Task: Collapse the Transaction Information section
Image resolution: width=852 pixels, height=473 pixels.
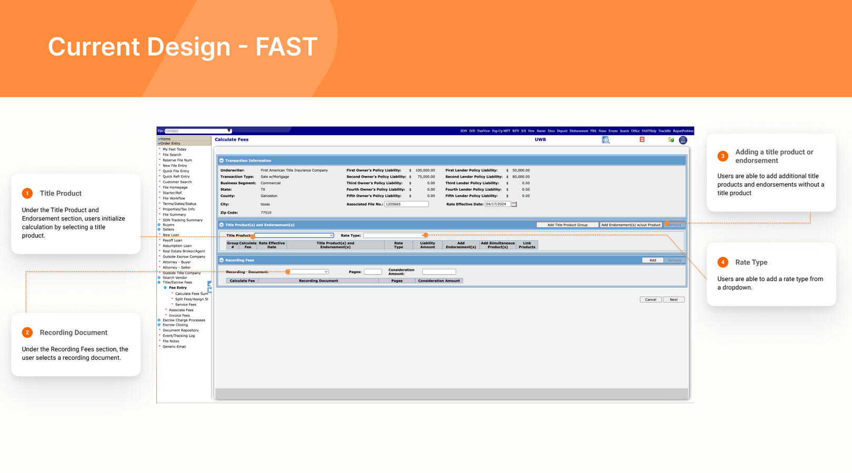Action: pos(222,160)
